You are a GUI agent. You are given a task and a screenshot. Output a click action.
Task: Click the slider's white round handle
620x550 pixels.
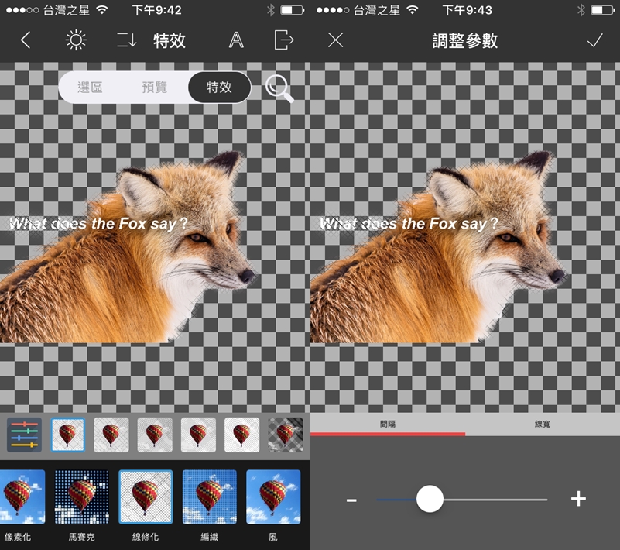(x=430, y=500)
